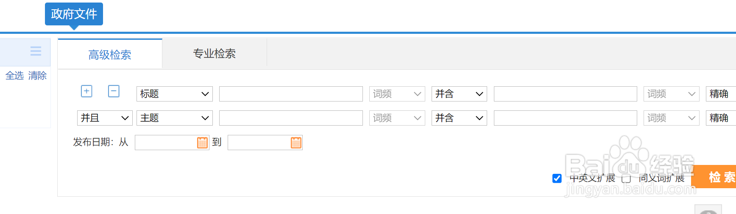The image size is (736, 214).
Task: Click the plus icon to add search row
Action: (x=86, y=91)
